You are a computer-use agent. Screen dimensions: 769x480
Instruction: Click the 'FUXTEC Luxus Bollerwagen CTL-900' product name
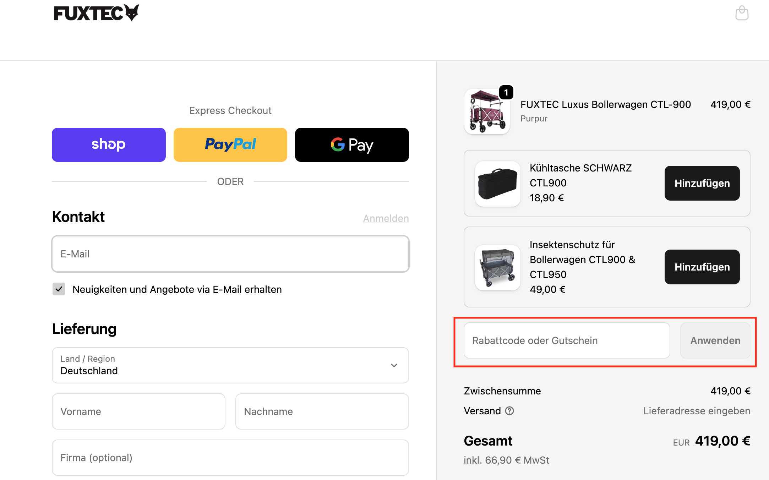tap(606, 104)
